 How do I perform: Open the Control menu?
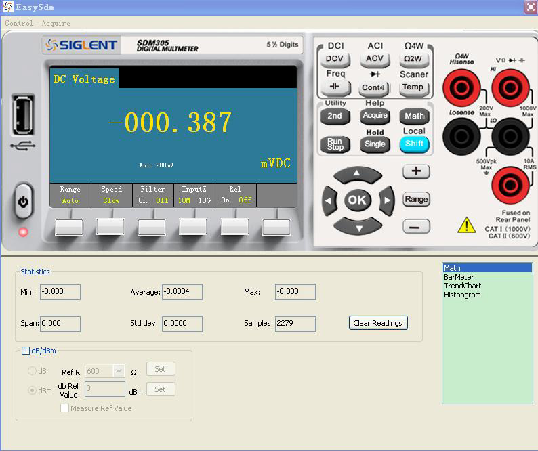coord(19,23)
